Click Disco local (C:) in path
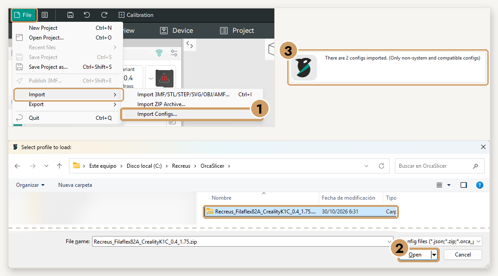The width and height of the screenshot is (498, 276). [x=144, y=166]
